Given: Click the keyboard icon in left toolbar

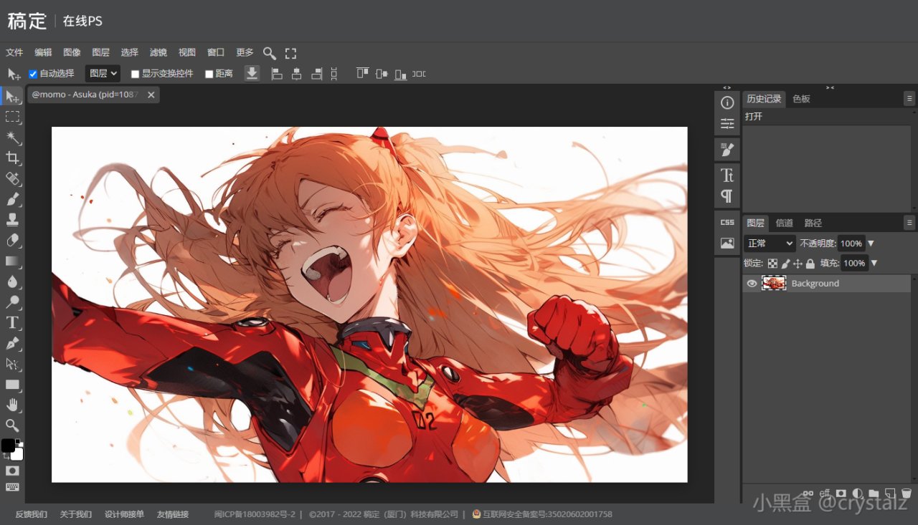Looking at the screenshot, I should (x=12, y=487).
